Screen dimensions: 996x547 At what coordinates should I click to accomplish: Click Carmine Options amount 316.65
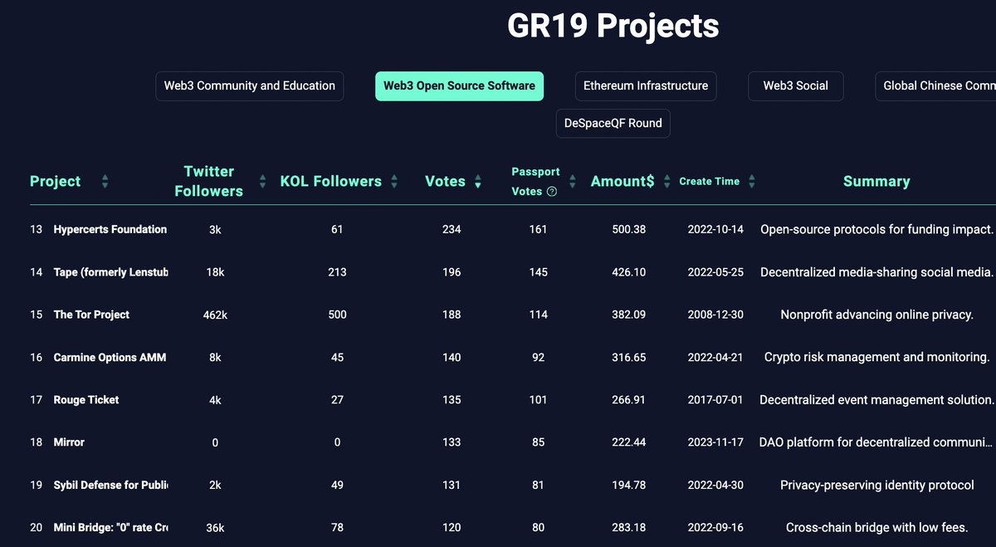coord(628,357)
